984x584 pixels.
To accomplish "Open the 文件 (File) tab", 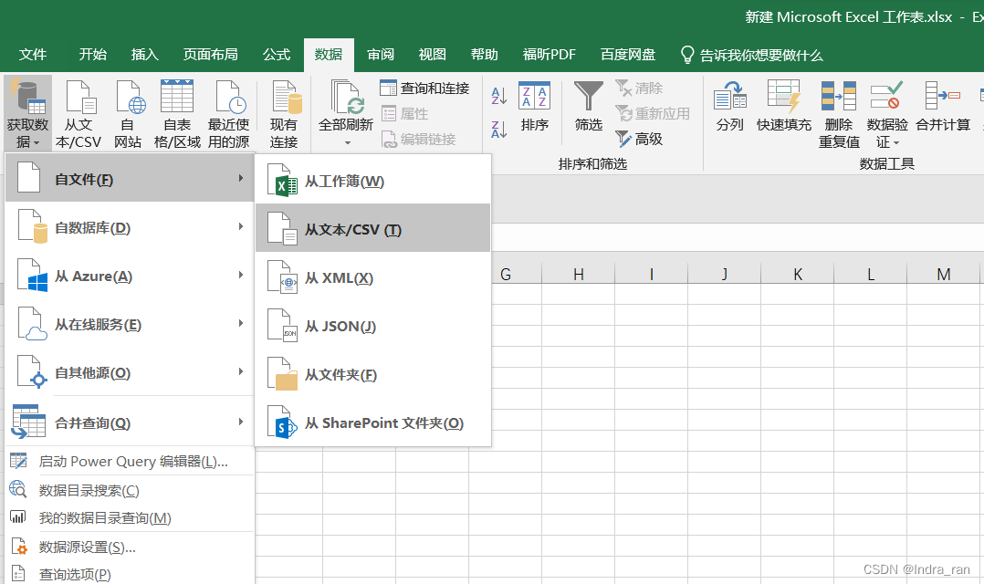I will [33, 55].
